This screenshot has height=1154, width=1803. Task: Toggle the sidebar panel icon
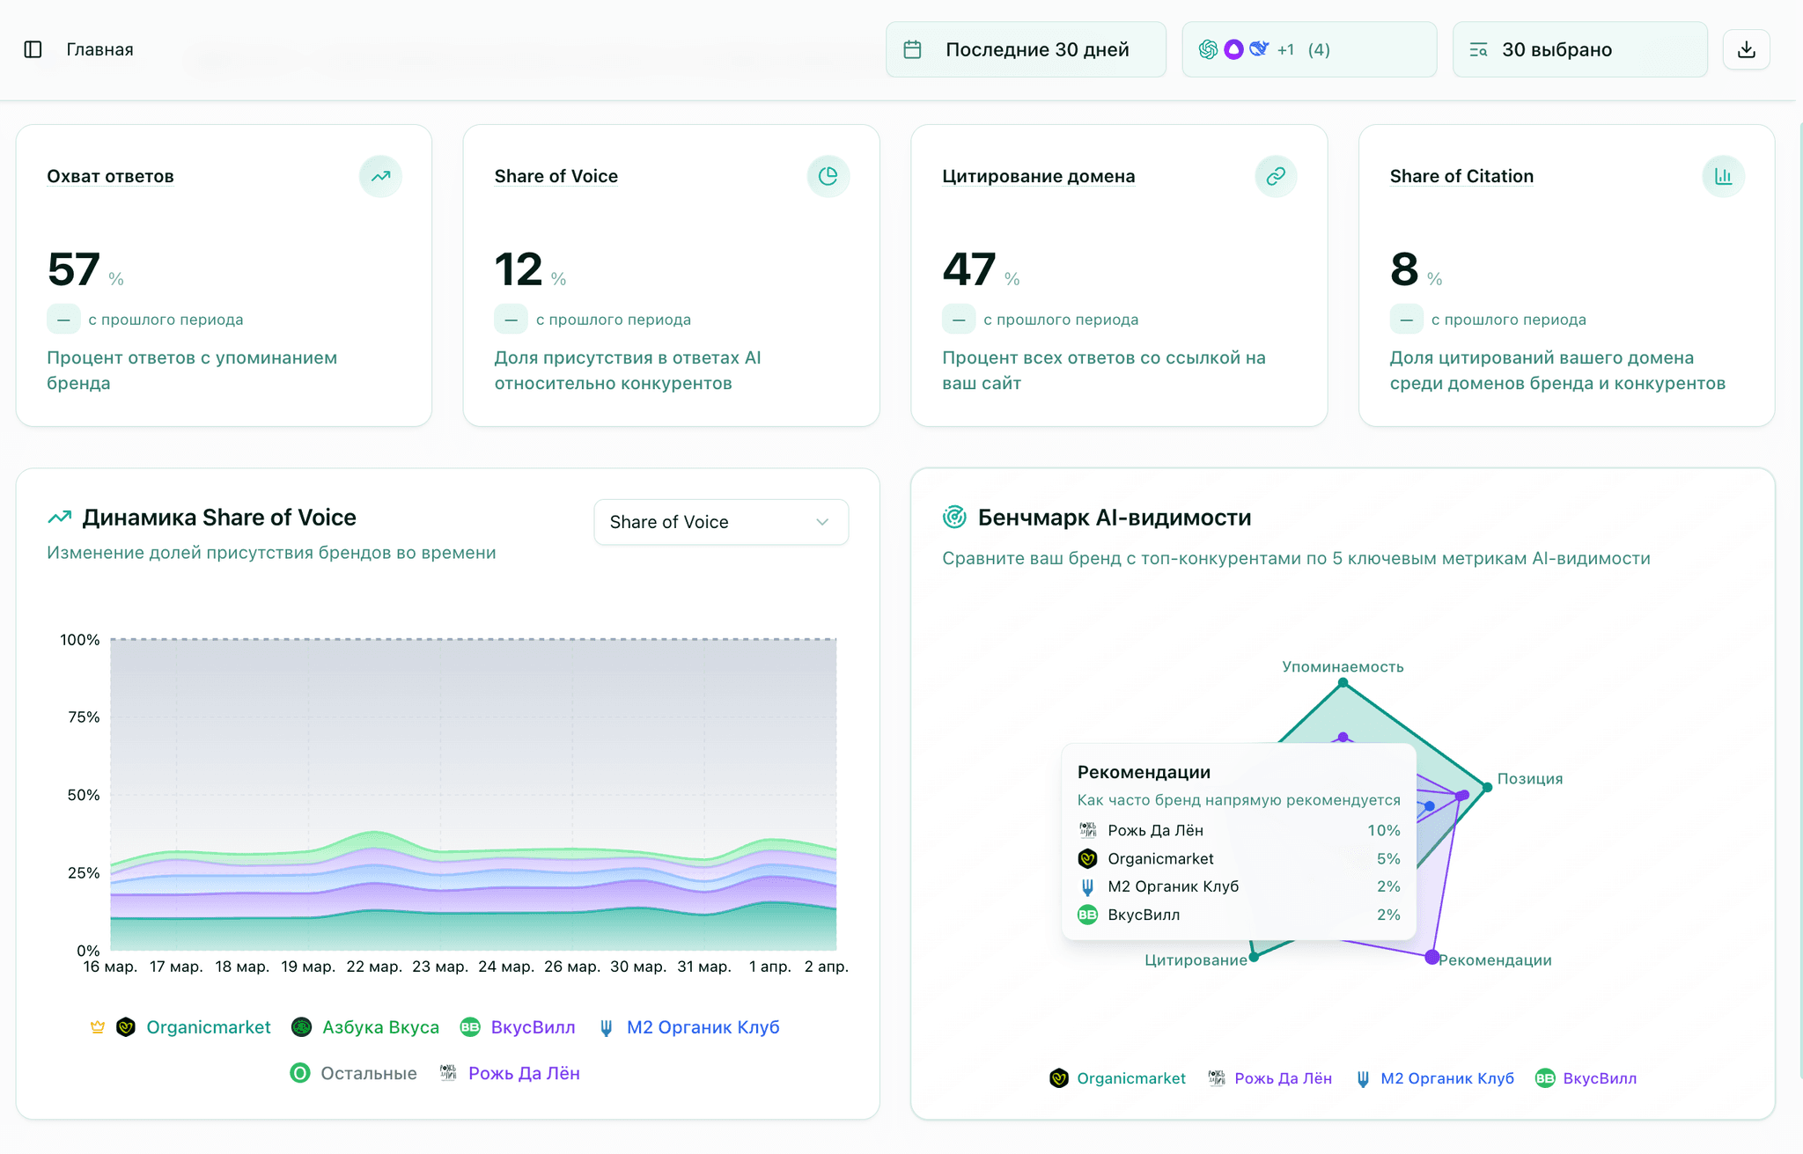[x=33, y=49]
